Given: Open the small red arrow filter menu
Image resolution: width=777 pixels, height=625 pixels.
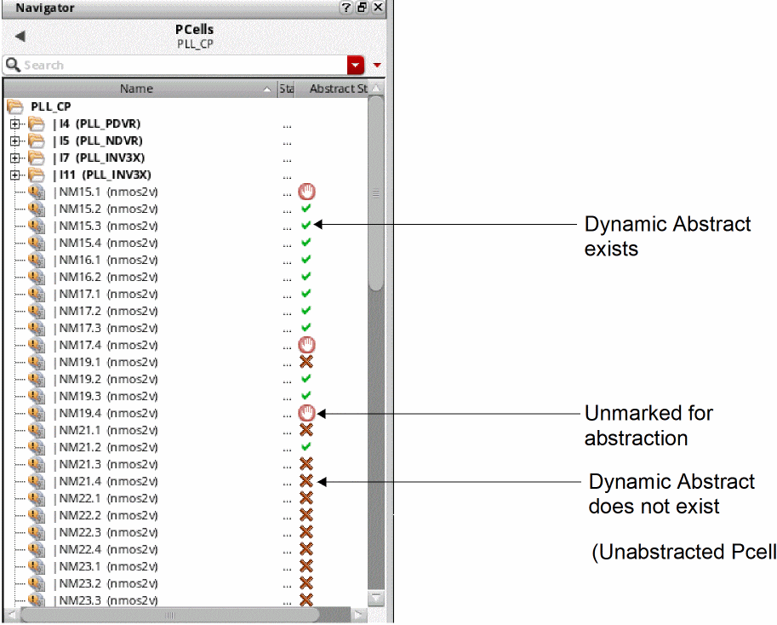Looking at the screenshot, I should [x=377, y=65].
